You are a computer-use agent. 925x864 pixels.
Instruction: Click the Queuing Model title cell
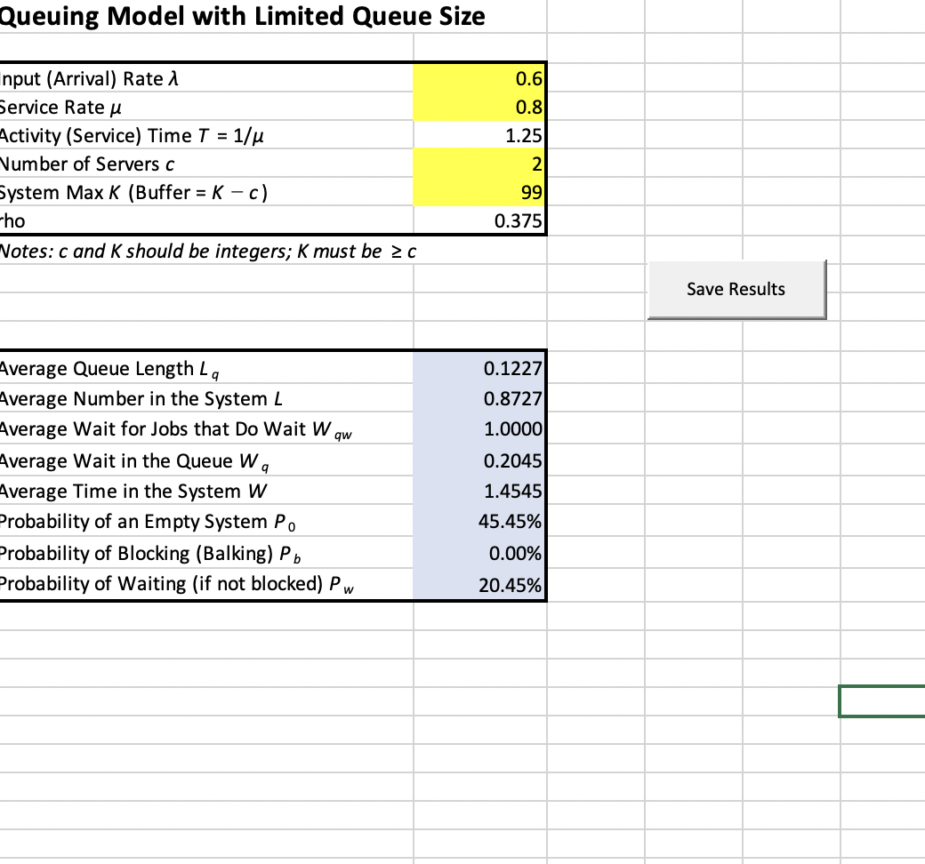205,16
